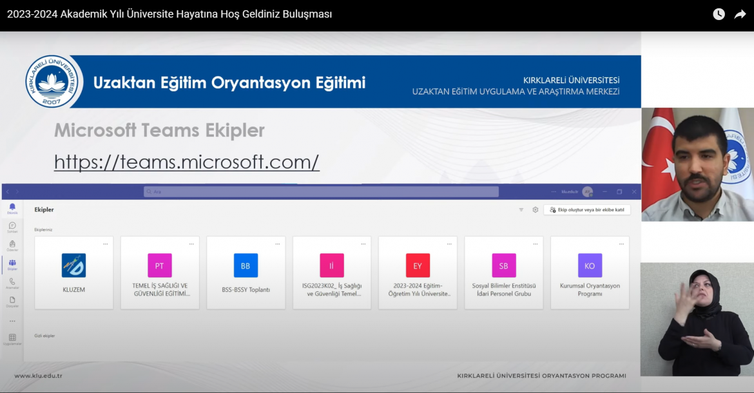Click the teams filter icon
Viewport: 754px width, 393px height.
click(x=521, y=210)
